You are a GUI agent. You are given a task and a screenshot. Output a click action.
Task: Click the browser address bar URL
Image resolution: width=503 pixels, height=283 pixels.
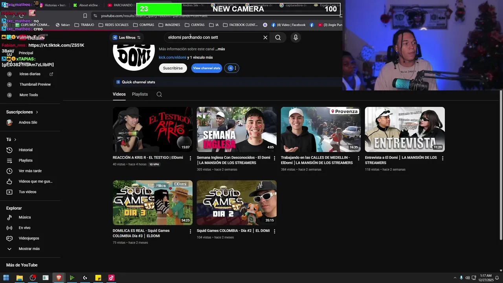tap(154, 16)
